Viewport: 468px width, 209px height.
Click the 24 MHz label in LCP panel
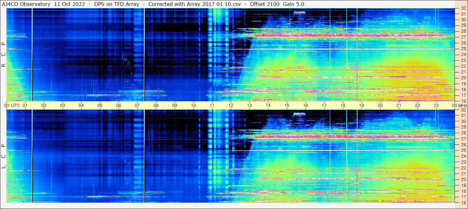[x=463, y=156]
